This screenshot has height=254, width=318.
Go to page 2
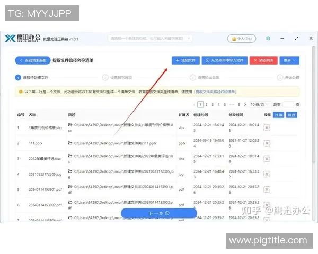(x=207, y=105)
